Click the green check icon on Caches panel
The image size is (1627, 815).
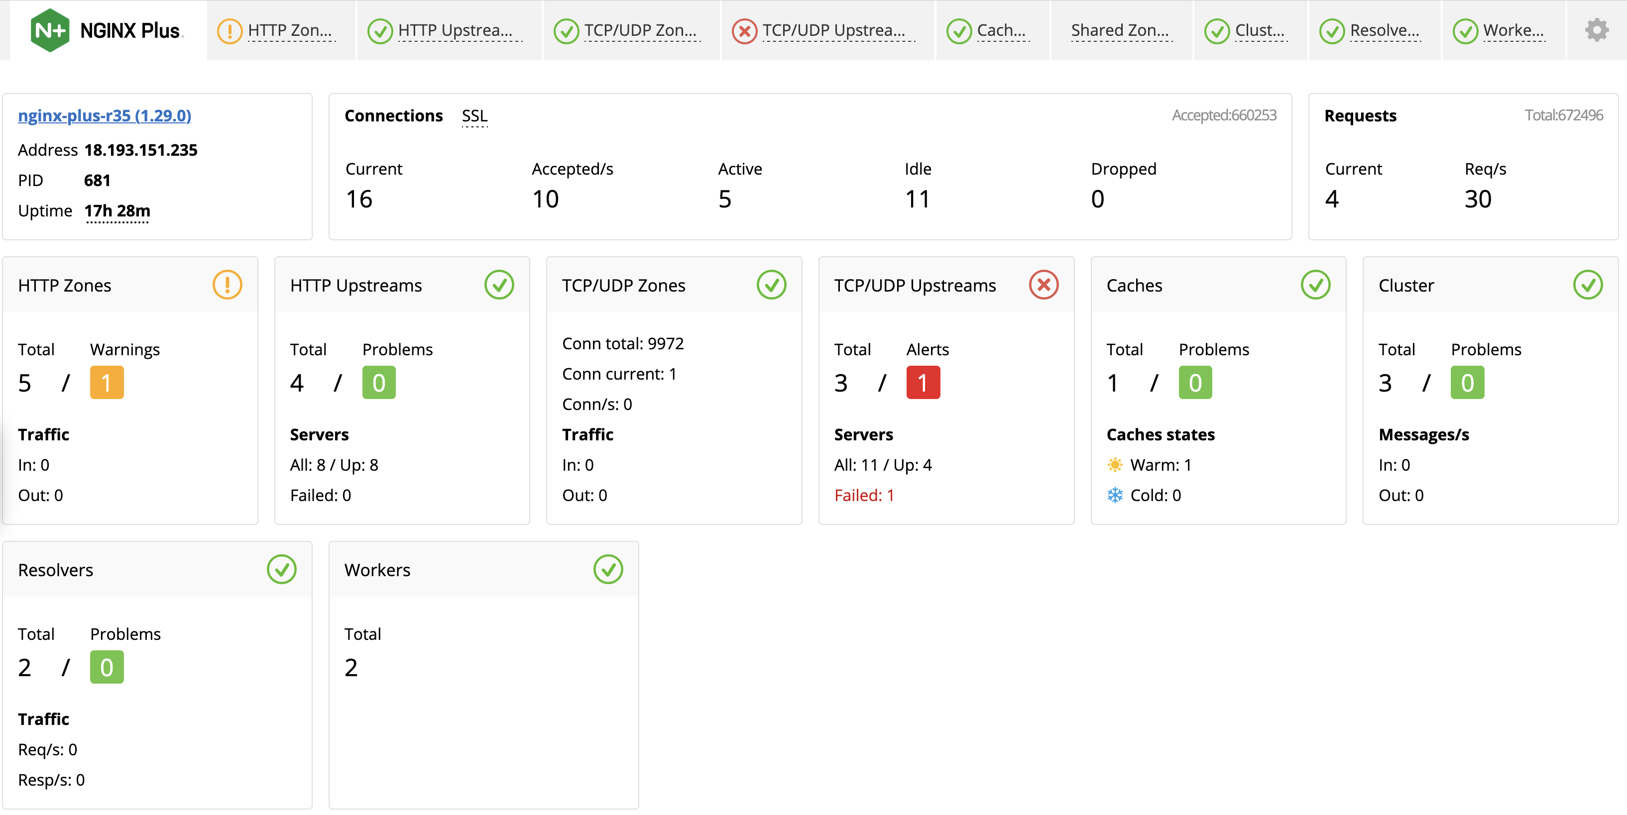click(1316, 285)
